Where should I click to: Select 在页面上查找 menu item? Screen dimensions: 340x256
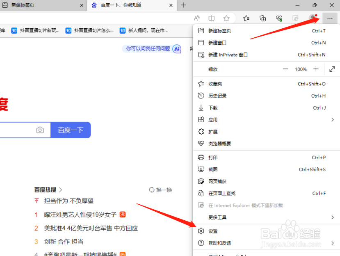tap(266, 193)
